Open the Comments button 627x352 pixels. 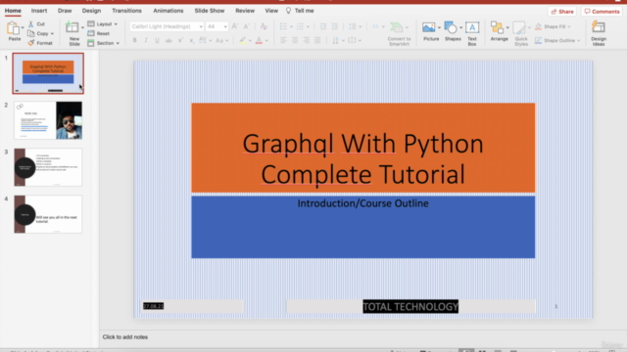click(602, 12)
